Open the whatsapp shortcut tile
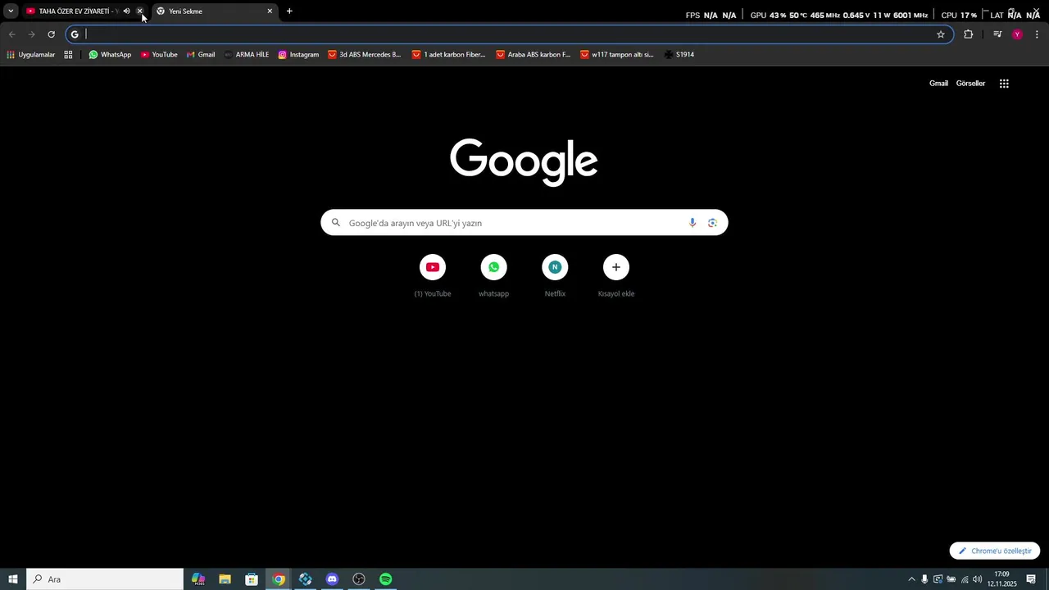 click(x=494, y=275)
